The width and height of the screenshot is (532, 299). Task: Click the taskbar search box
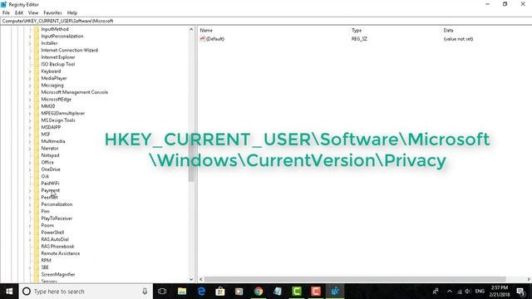click(x=86, y=292)
